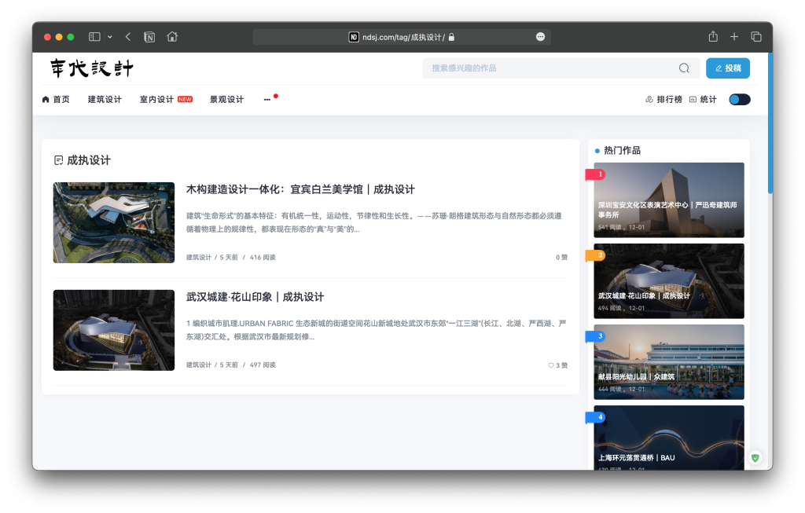Select the ndsj.com address bar
This screenshot has width=805, height=513.
pyautogui.click(x=402, y=37)
